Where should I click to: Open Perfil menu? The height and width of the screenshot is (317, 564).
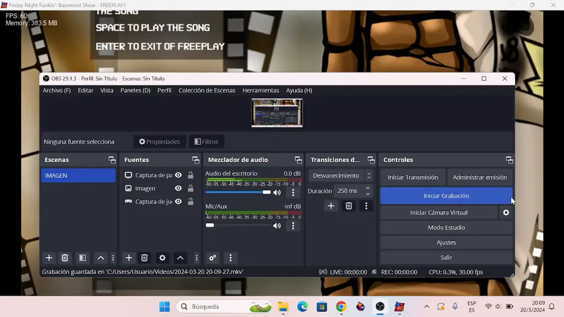pos(164,91)
